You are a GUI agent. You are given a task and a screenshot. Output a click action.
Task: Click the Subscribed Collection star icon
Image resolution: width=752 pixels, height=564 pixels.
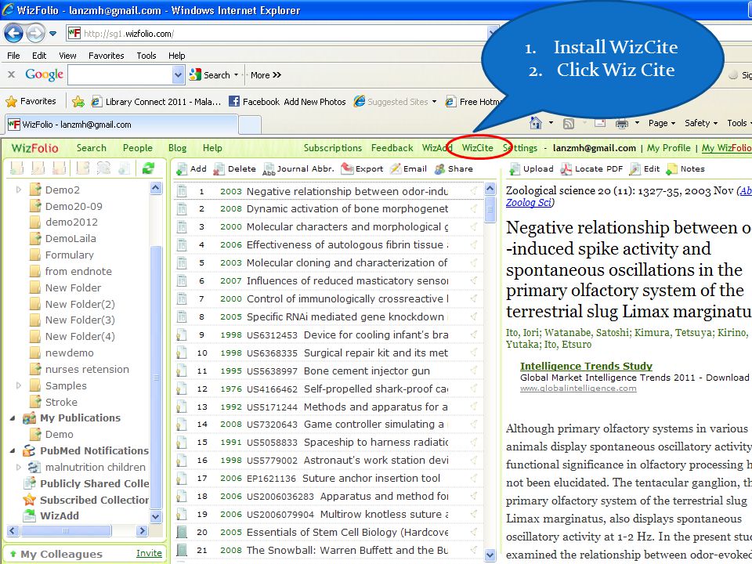(x=29, y=500)
